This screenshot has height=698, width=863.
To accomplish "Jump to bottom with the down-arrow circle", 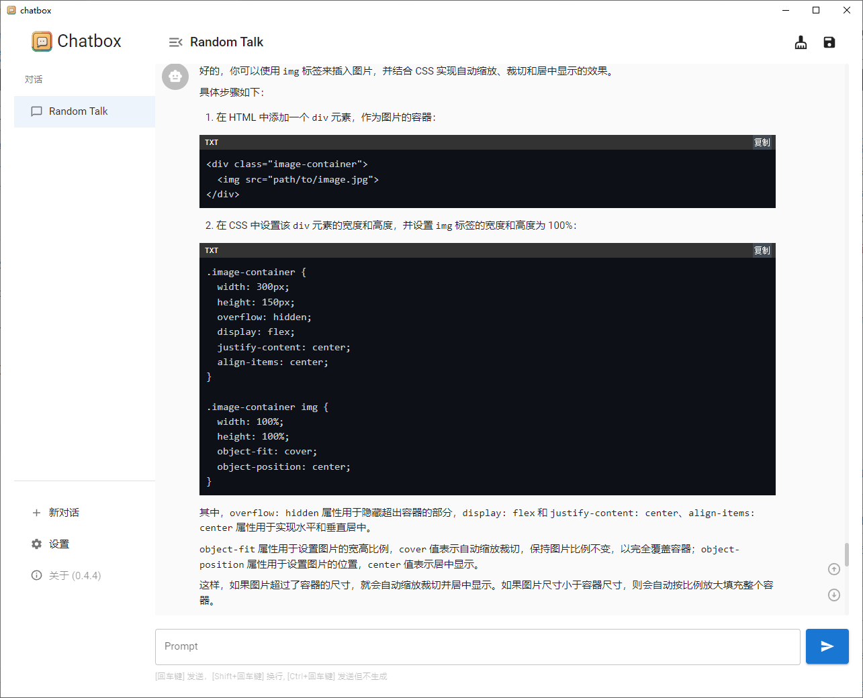I will (x=834, y=595).
